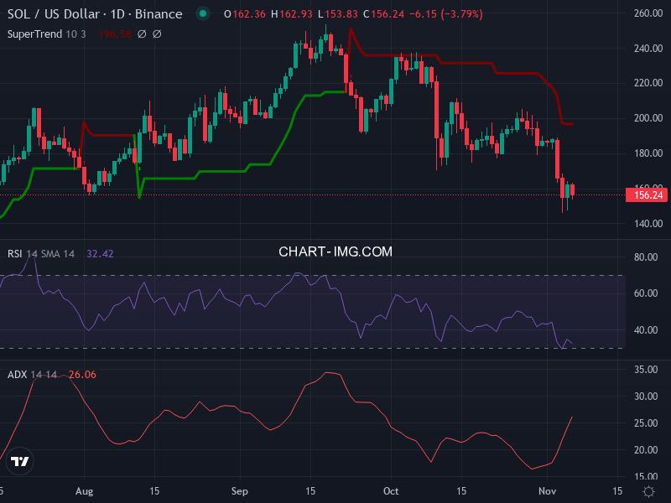671x503 pixels.
Task: Click the ADX value 26.06
Action: coord(82,374)
